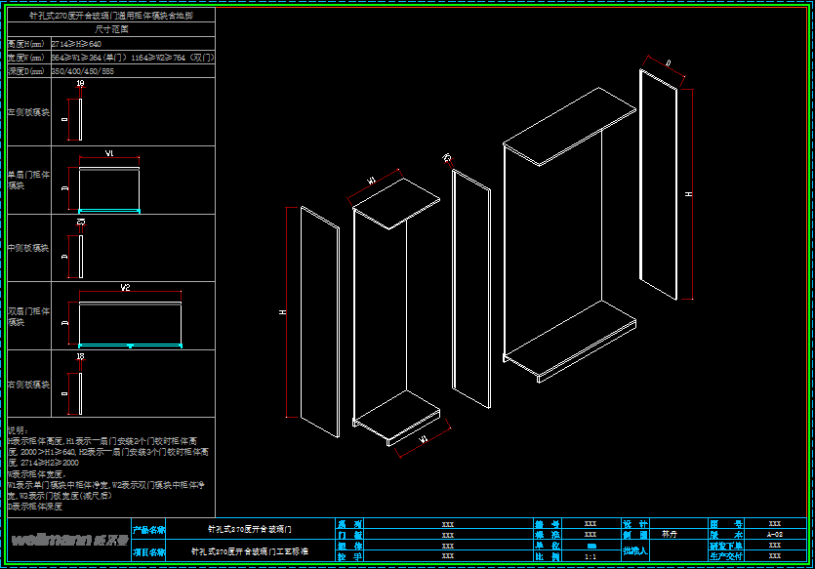Click the 中侧板模块 row label
The image size is (815, 569).
click(28, 248)
